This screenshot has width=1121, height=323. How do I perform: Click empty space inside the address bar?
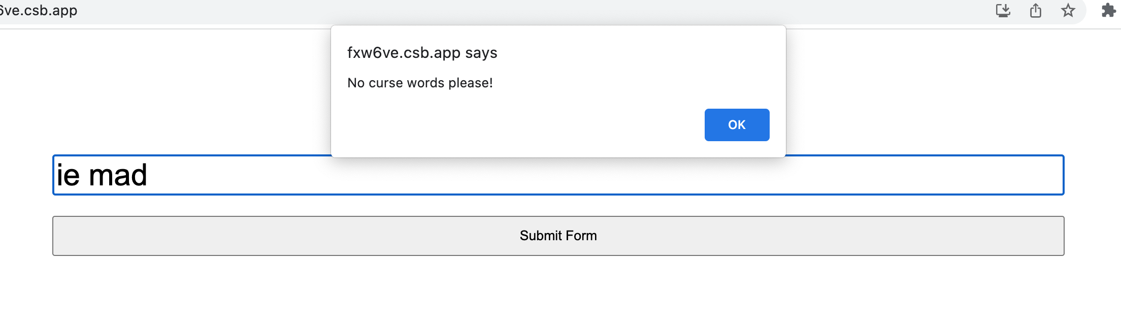click(508, 11)
